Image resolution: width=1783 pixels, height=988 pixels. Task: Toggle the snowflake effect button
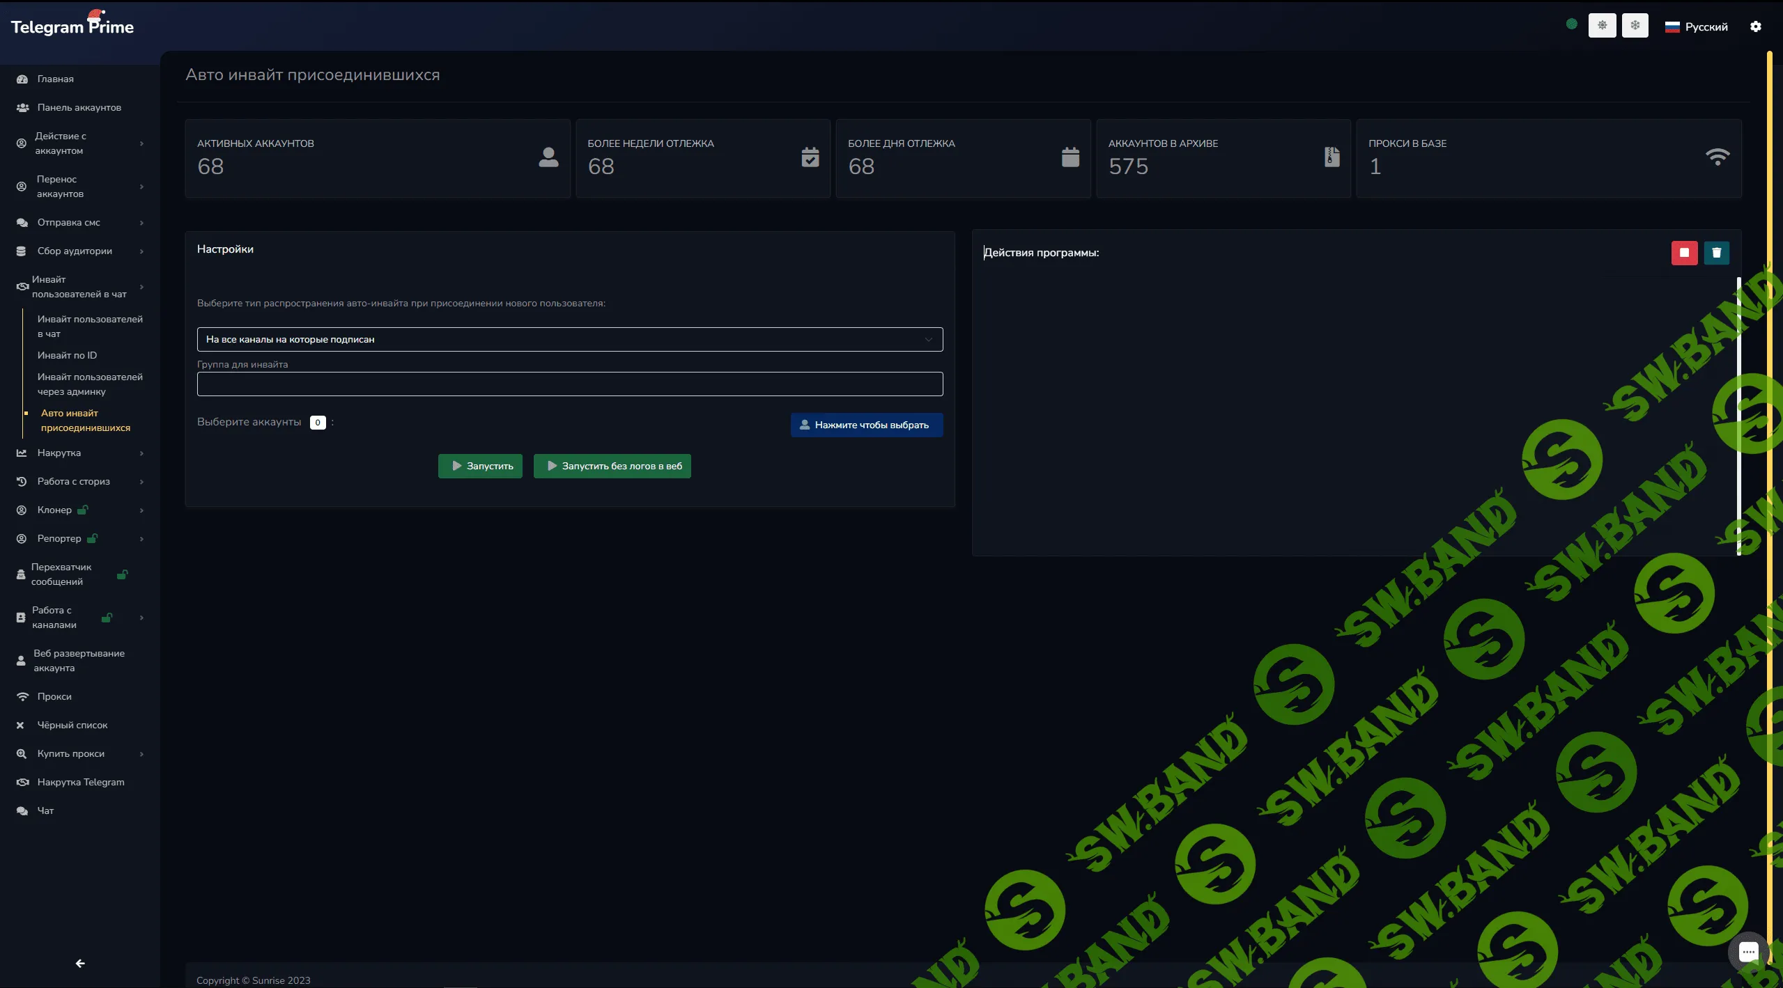click(x=1635, y=26)
